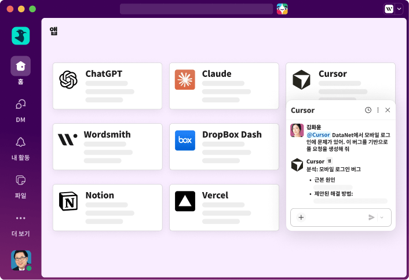
Task: Expand send options chevron
Action: point(382,218)
